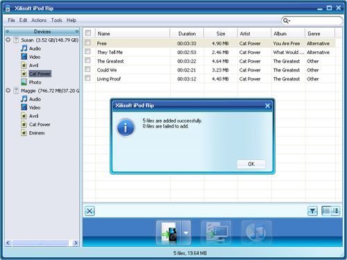Click OK in the dialog
Viewport: 347px width, 260px height.
click(251, 164)
